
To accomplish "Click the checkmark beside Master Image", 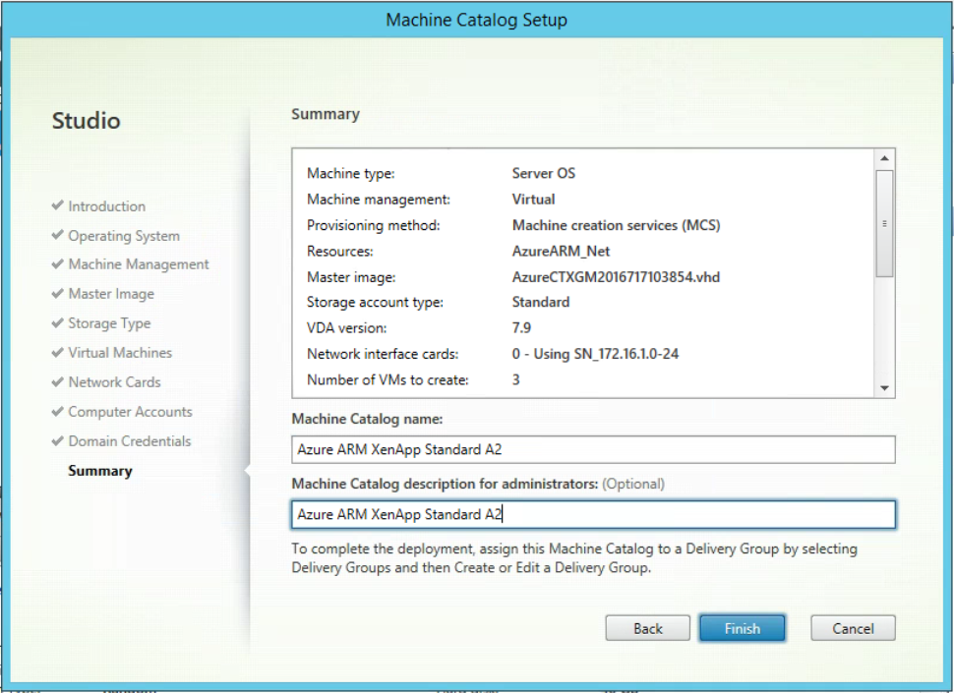I will [x=58, y=293].
